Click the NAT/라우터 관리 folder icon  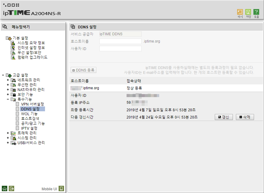(13, 90)
